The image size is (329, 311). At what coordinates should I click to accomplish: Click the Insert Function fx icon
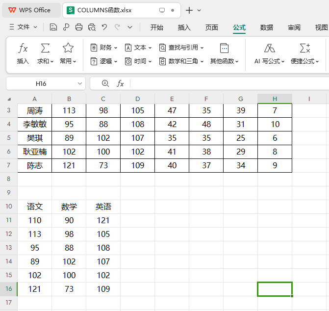tap(23, 48)
